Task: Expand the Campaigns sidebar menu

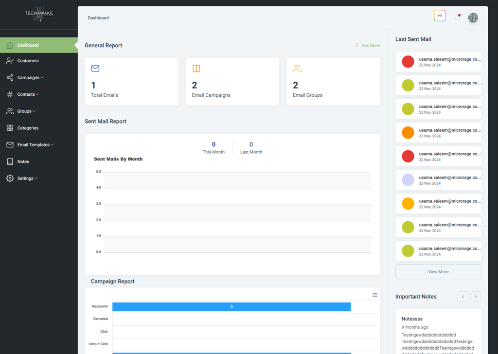Action: [30, 78]
